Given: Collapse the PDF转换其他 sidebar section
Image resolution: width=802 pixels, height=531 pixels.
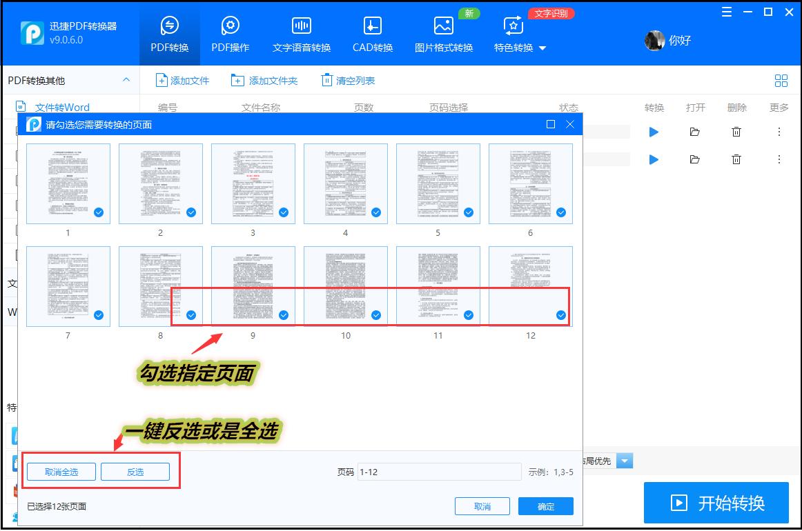Looking at the screenshot, I should [x=127, y=80].
